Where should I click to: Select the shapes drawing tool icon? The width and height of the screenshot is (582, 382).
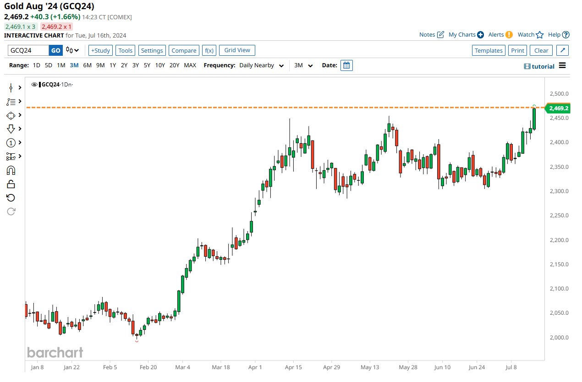coord(11,115)
